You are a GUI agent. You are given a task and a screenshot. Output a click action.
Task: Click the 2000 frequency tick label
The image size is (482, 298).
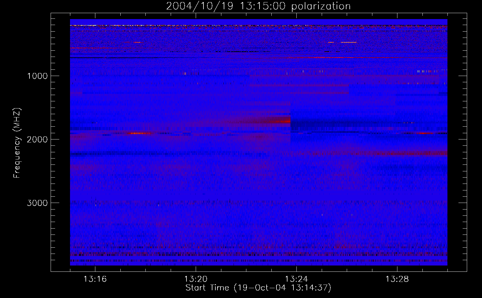(37, 139)
